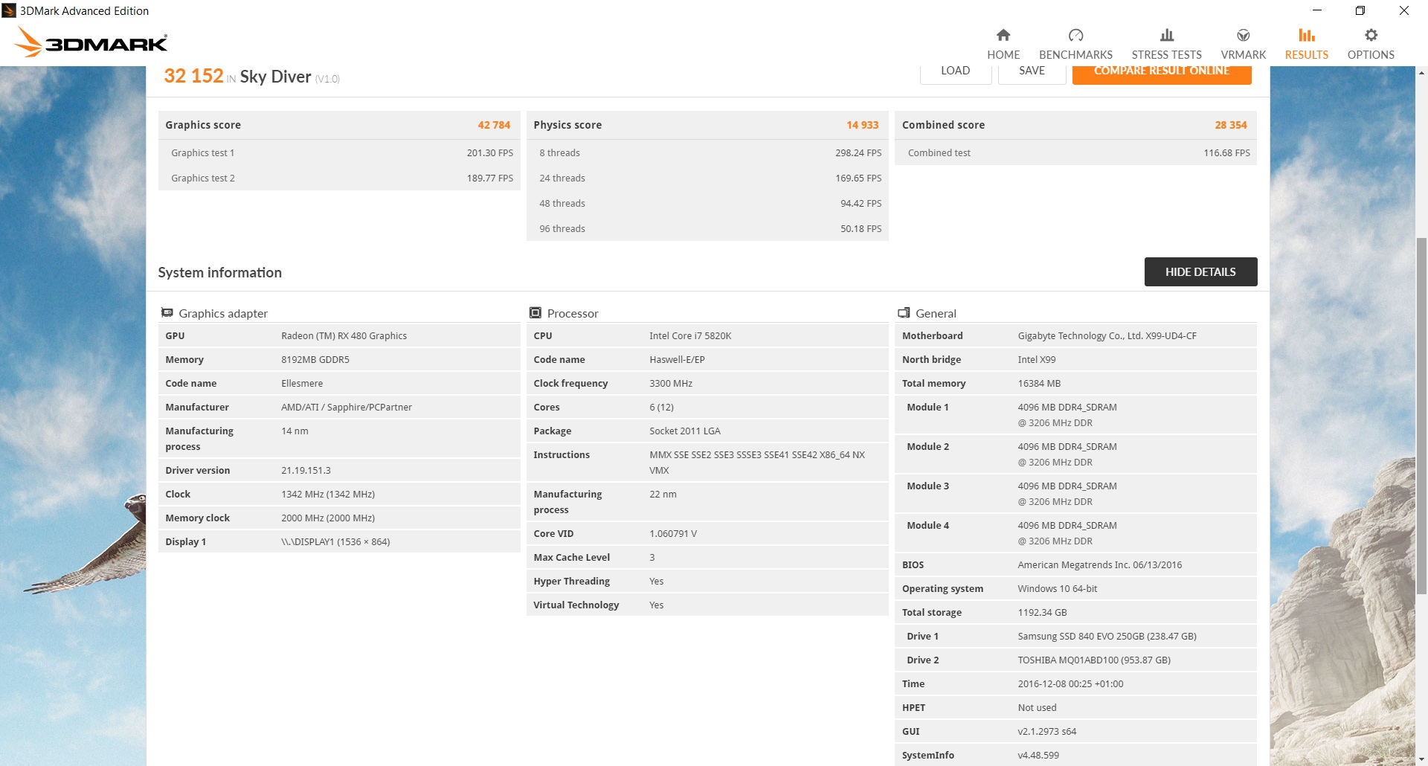Click BIOS value American Megatrends Inc.
This screenshot has height=766, width=1428.
coord(1100,564)
